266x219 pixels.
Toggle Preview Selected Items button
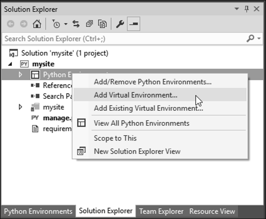[133, 24]
